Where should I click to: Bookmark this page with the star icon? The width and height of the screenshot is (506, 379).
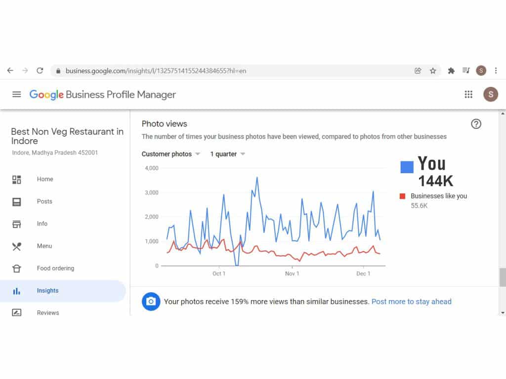click(433, 71)
